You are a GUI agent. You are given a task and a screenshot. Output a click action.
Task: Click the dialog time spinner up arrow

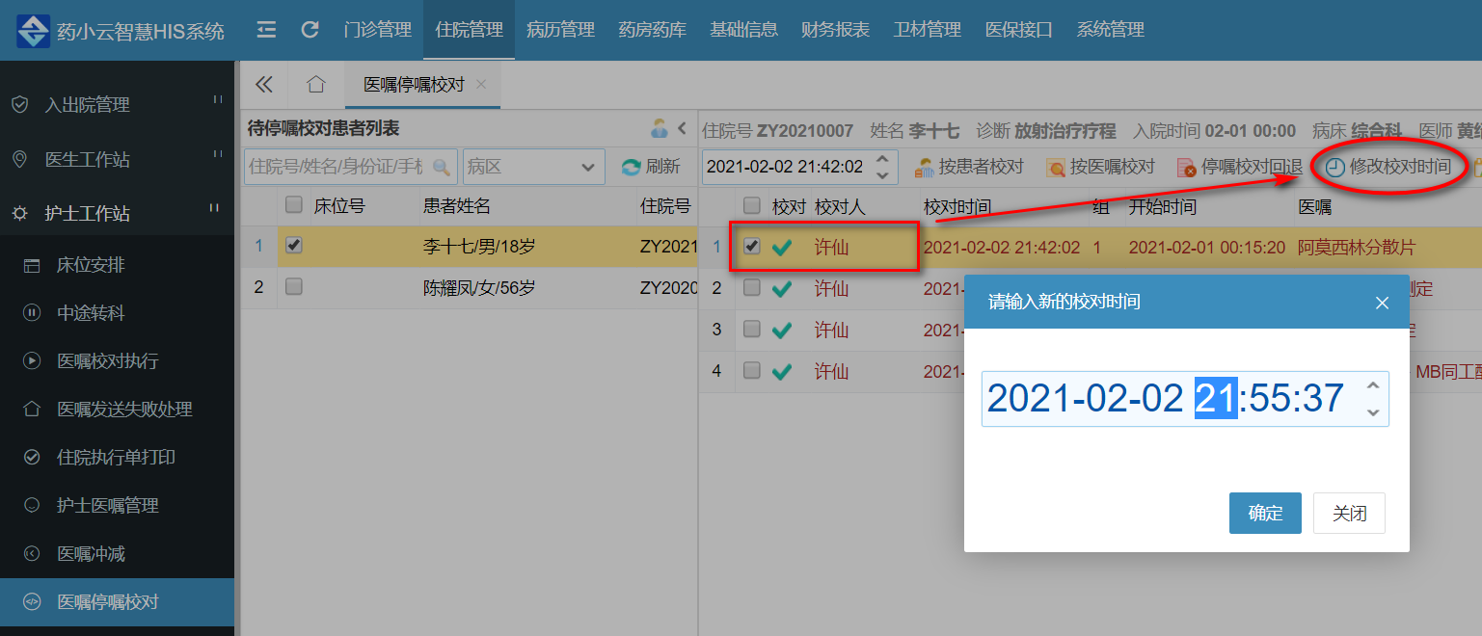click(1373, 386)
